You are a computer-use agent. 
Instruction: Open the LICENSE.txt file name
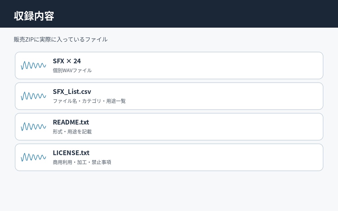pyautogui.click(x=71, y=153)
